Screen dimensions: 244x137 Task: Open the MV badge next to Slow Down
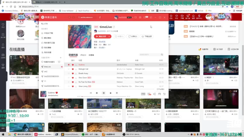tap(89, 78)
